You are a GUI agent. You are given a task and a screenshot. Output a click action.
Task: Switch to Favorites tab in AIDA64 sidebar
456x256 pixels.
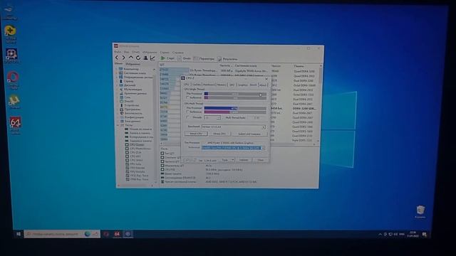(x=133, y=64)
